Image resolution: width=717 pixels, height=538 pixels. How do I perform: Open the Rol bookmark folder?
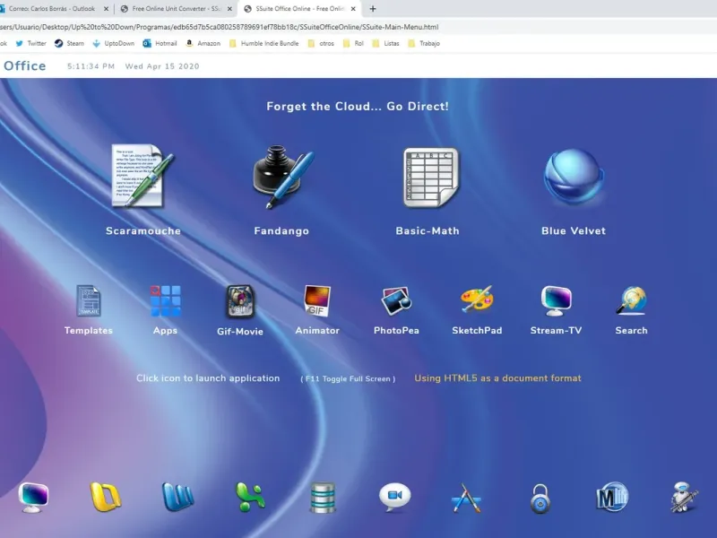(353, 43)
